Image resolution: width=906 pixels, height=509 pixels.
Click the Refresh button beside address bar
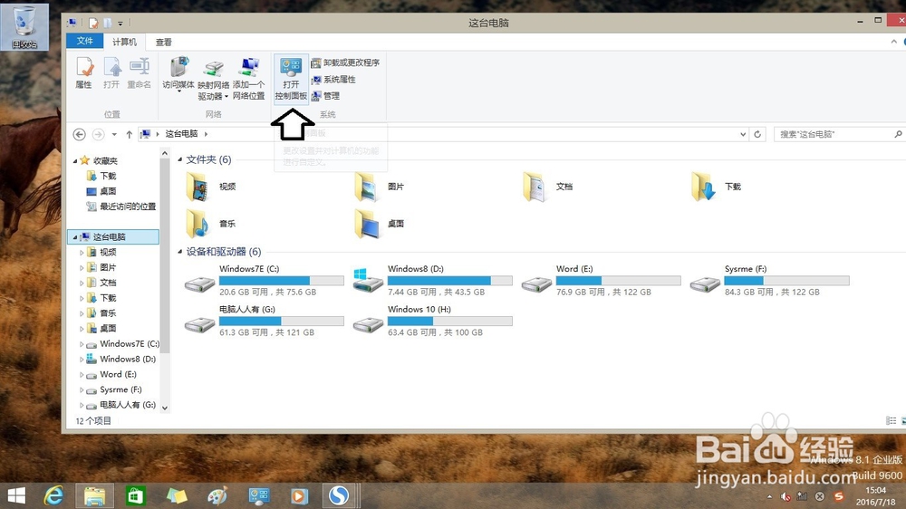point(757,134)
